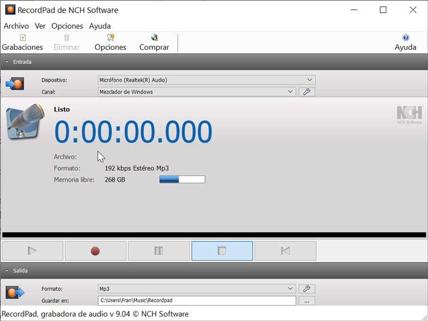The height and width of the screenshot is (321, 428).
Task: Click the output orange-arrow icon in Salida
Action: (15, 292)
